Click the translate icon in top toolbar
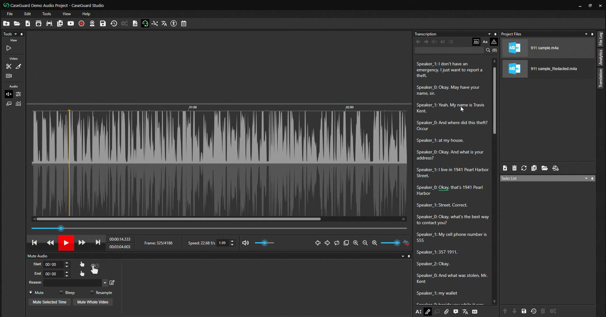Image resolution: width=606 pixels, height=317 pixels. pyautogui.click(x=164, y=23)
